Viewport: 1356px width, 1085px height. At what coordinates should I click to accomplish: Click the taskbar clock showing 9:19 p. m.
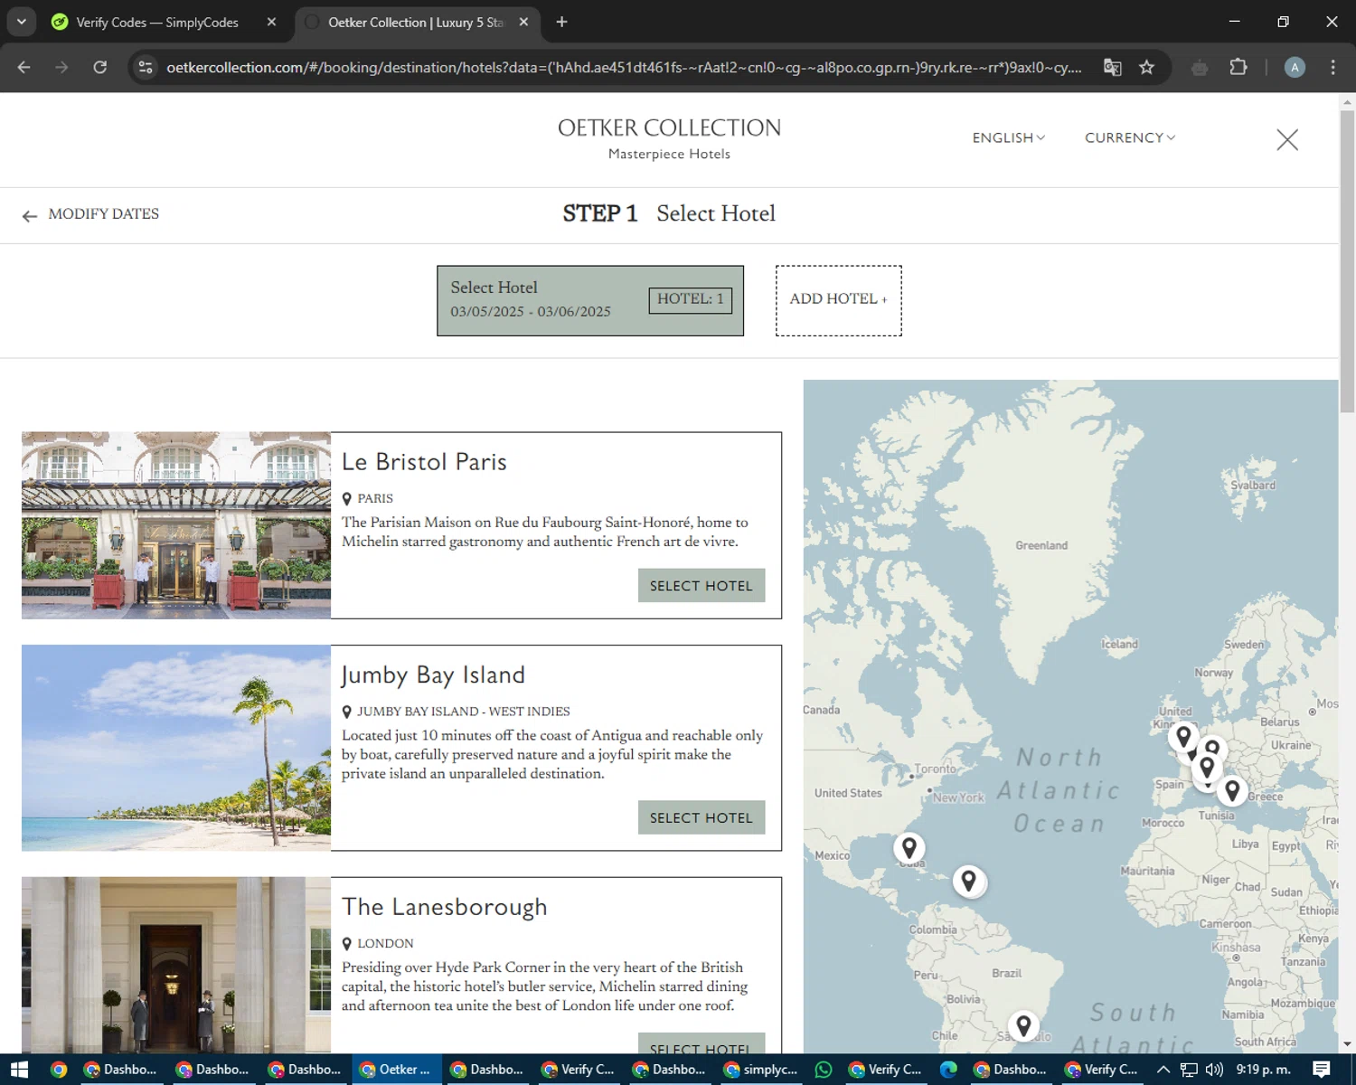pyautogui.click(x=1263, y=1070)
